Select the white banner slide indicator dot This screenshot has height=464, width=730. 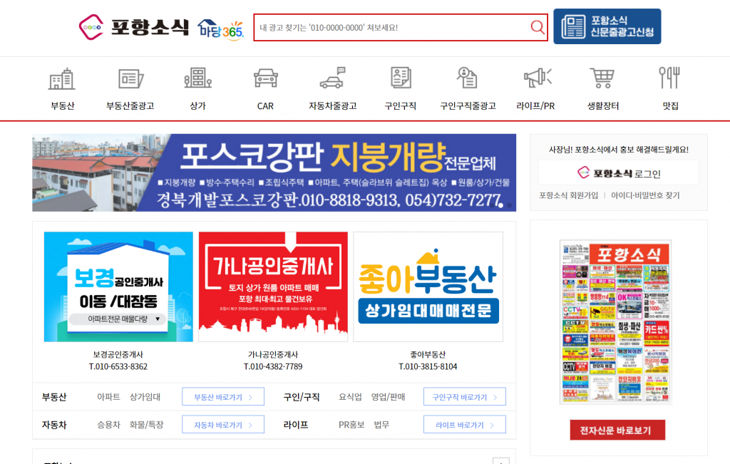click(x=500, y=205)
